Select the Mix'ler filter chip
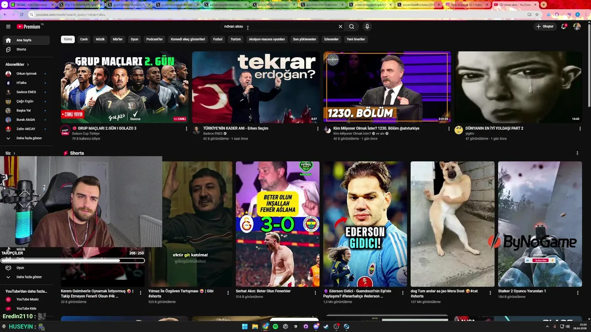591x332 pixels. pyautogui.click(x=118, y=39)
